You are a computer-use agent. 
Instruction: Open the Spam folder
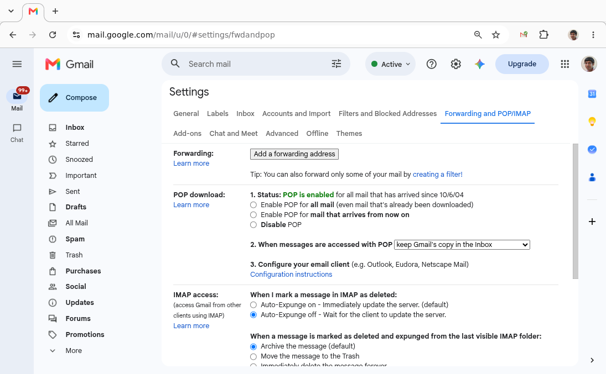[75, 239]
